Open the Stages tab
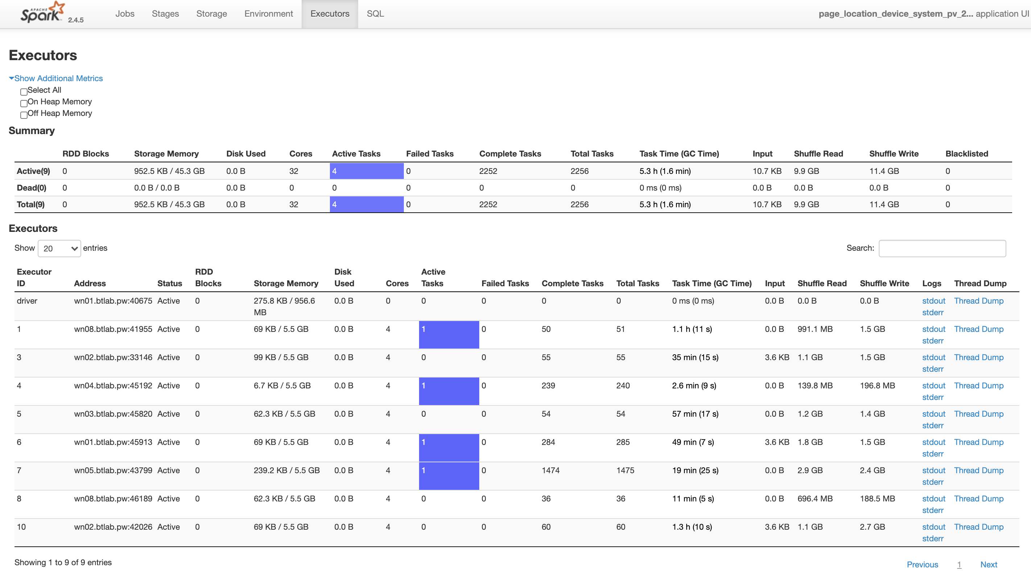Image resolution: width=1031 pixels, height=571 pixels. [x=165, y=14]
